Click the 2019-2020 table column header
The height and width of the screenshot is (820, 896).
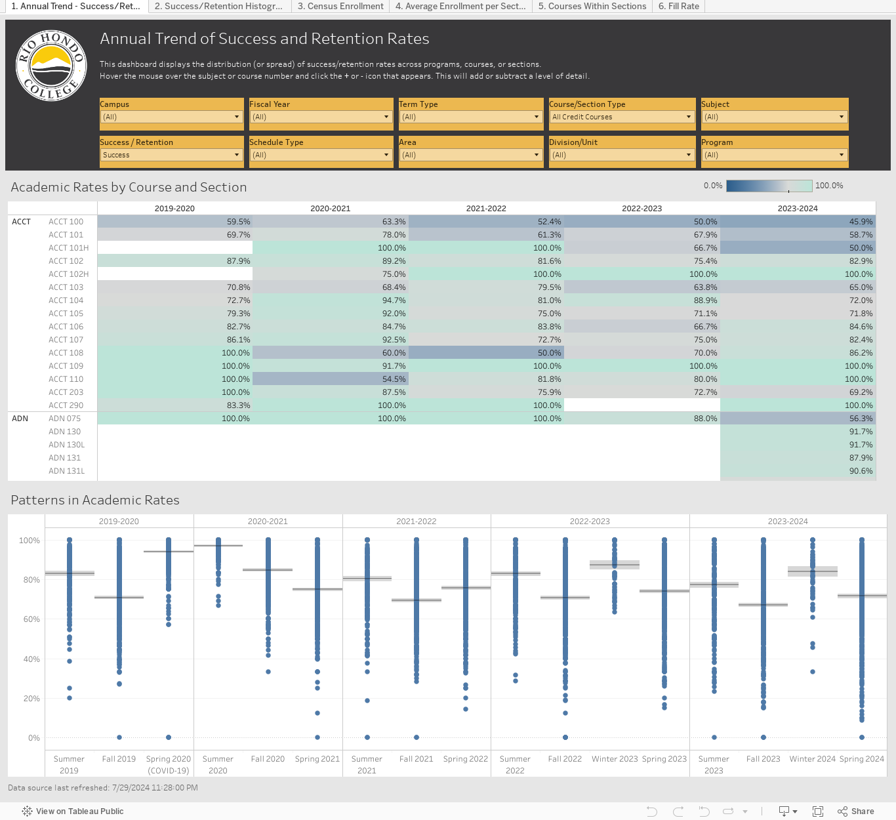[174, 209]
